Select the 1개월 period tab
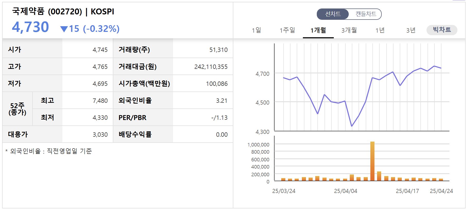This screenshot has height=212, width=469. tap(318, 30)
